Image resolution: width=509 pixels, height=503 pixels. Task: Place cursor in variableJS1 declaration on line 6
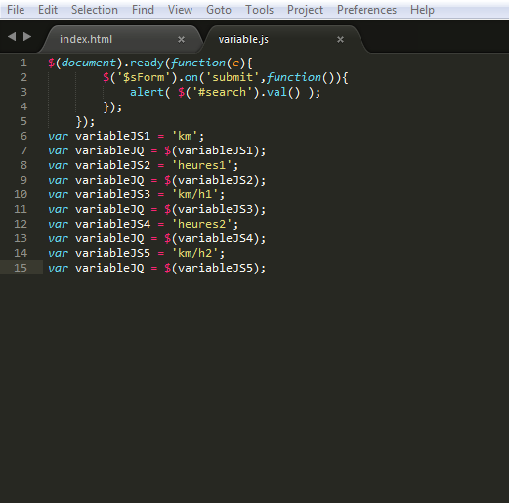(x=112, y=136)
